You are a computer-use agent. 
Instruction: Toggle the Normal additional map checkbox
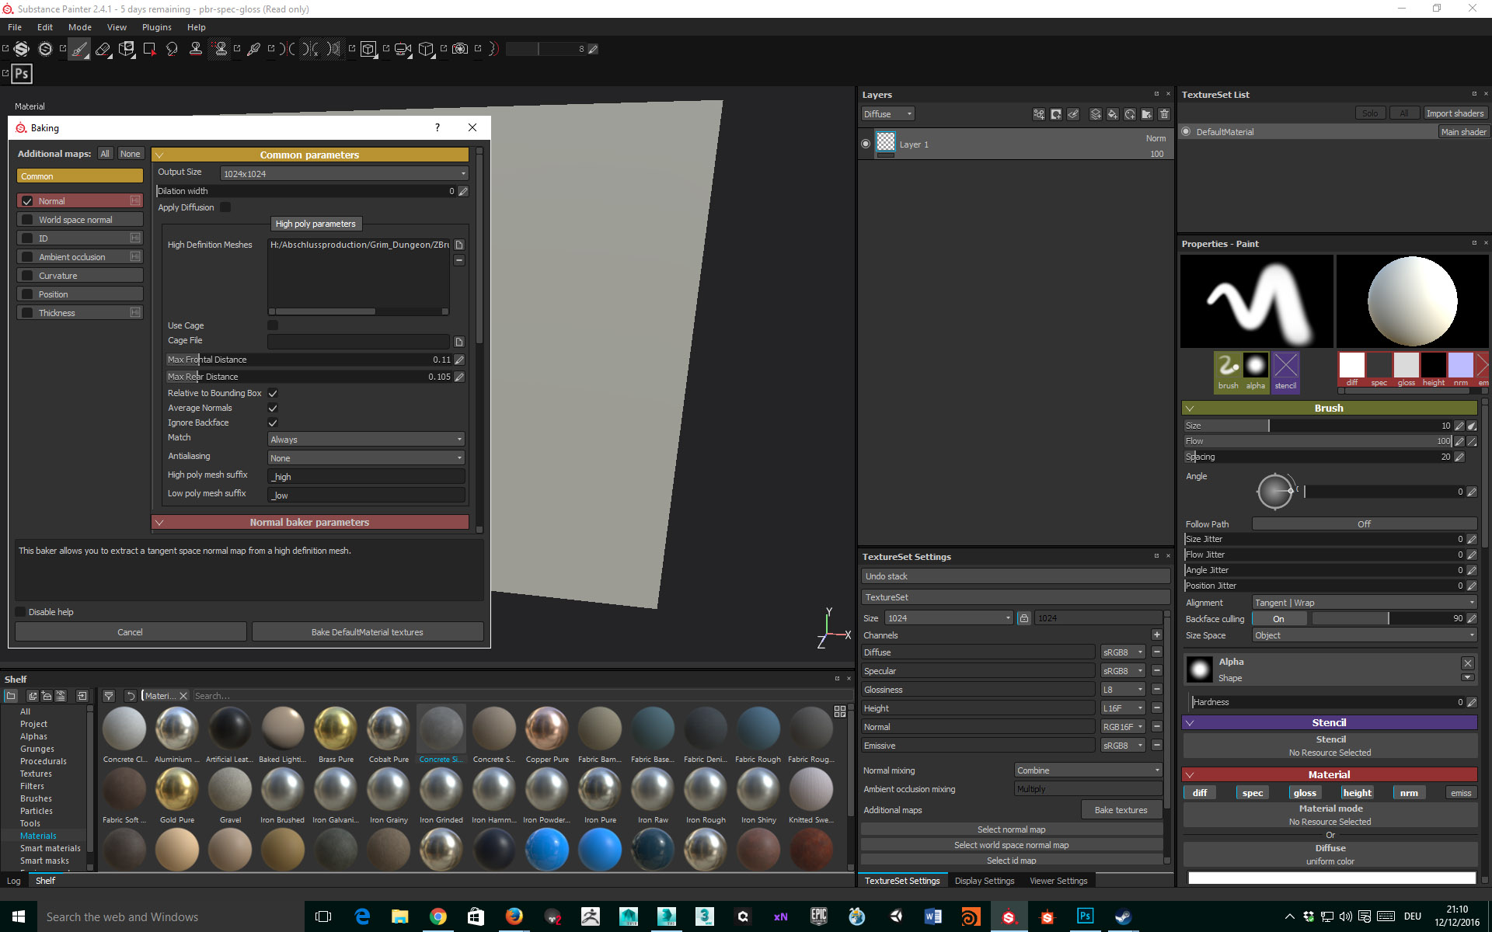coord(27,201)
